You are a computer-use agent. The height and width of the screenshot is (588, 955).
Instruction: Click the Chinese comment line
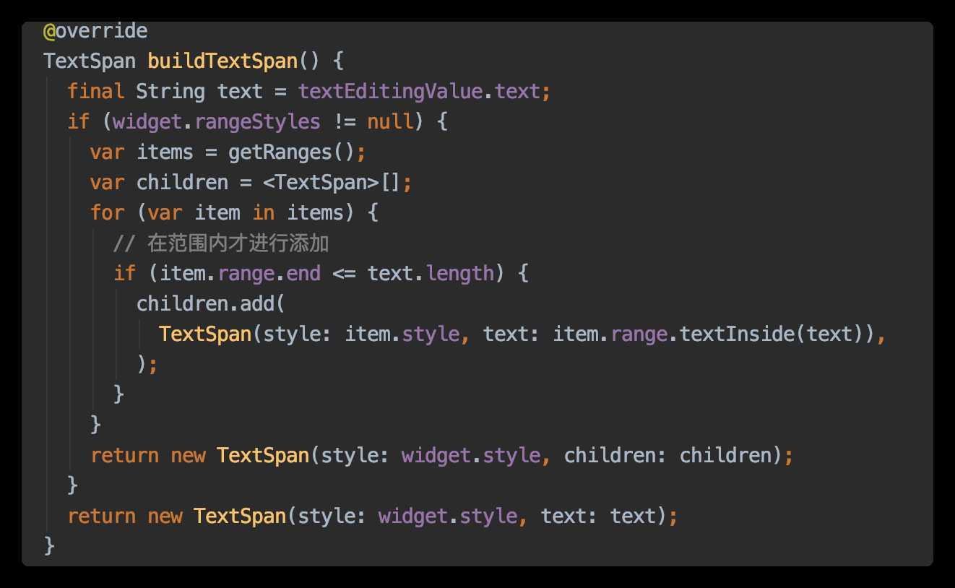pyautogui.click(x=221, y=243)
